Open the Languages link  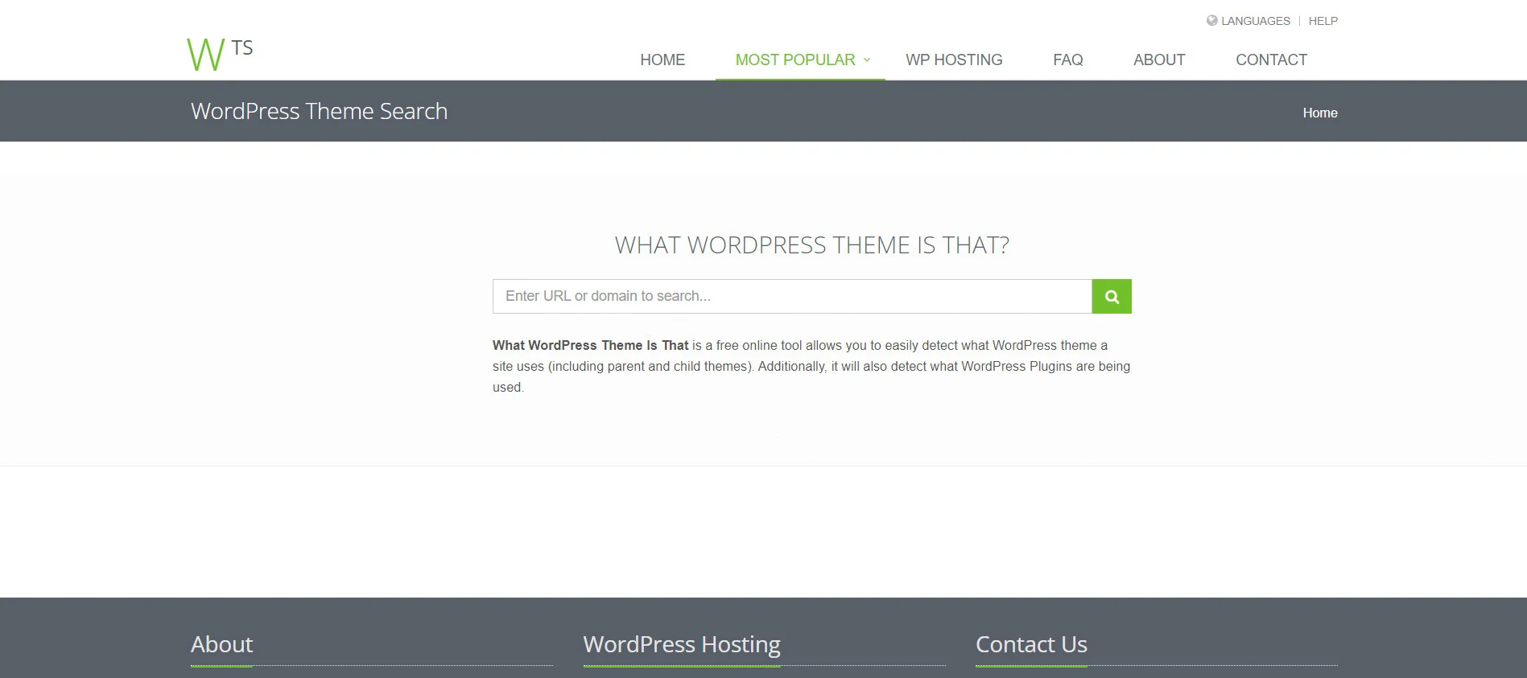[x=1255, y=21]
